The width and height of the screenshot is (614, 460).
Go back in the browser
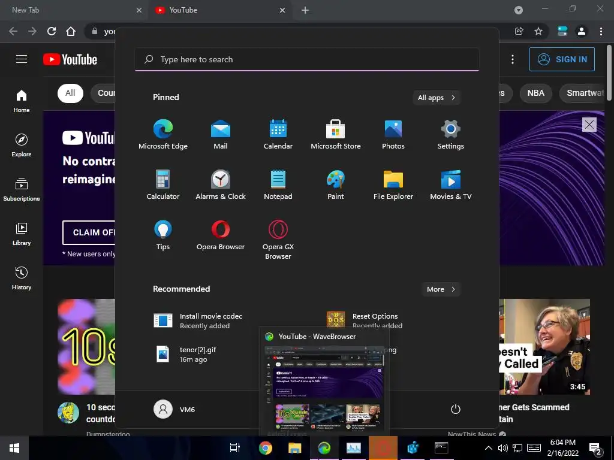click(x=13, y=31)
